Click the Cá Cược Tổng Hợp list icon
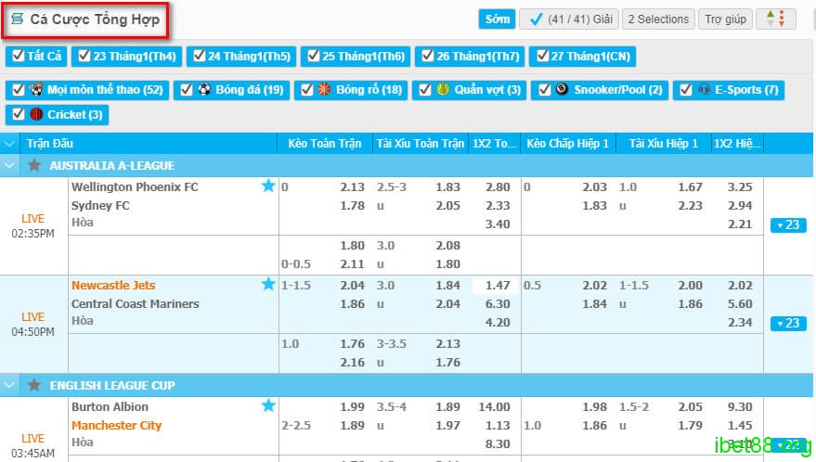816x462 pixels. (17, 19)
